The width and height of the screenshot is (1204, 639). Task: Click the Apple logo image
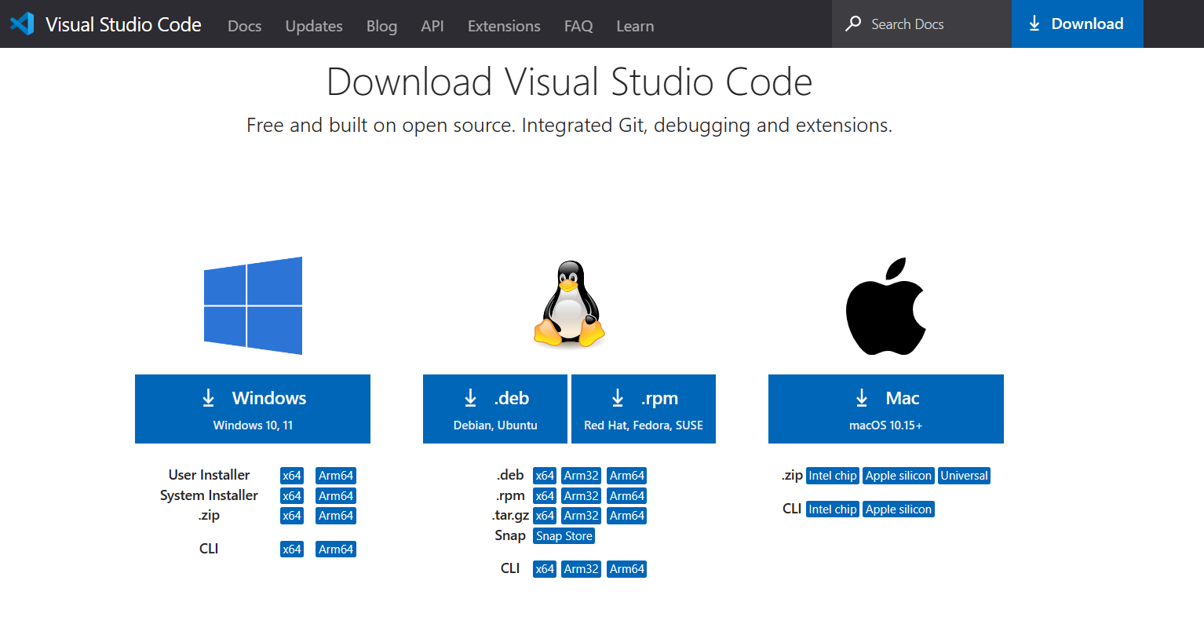coord(886,306)
